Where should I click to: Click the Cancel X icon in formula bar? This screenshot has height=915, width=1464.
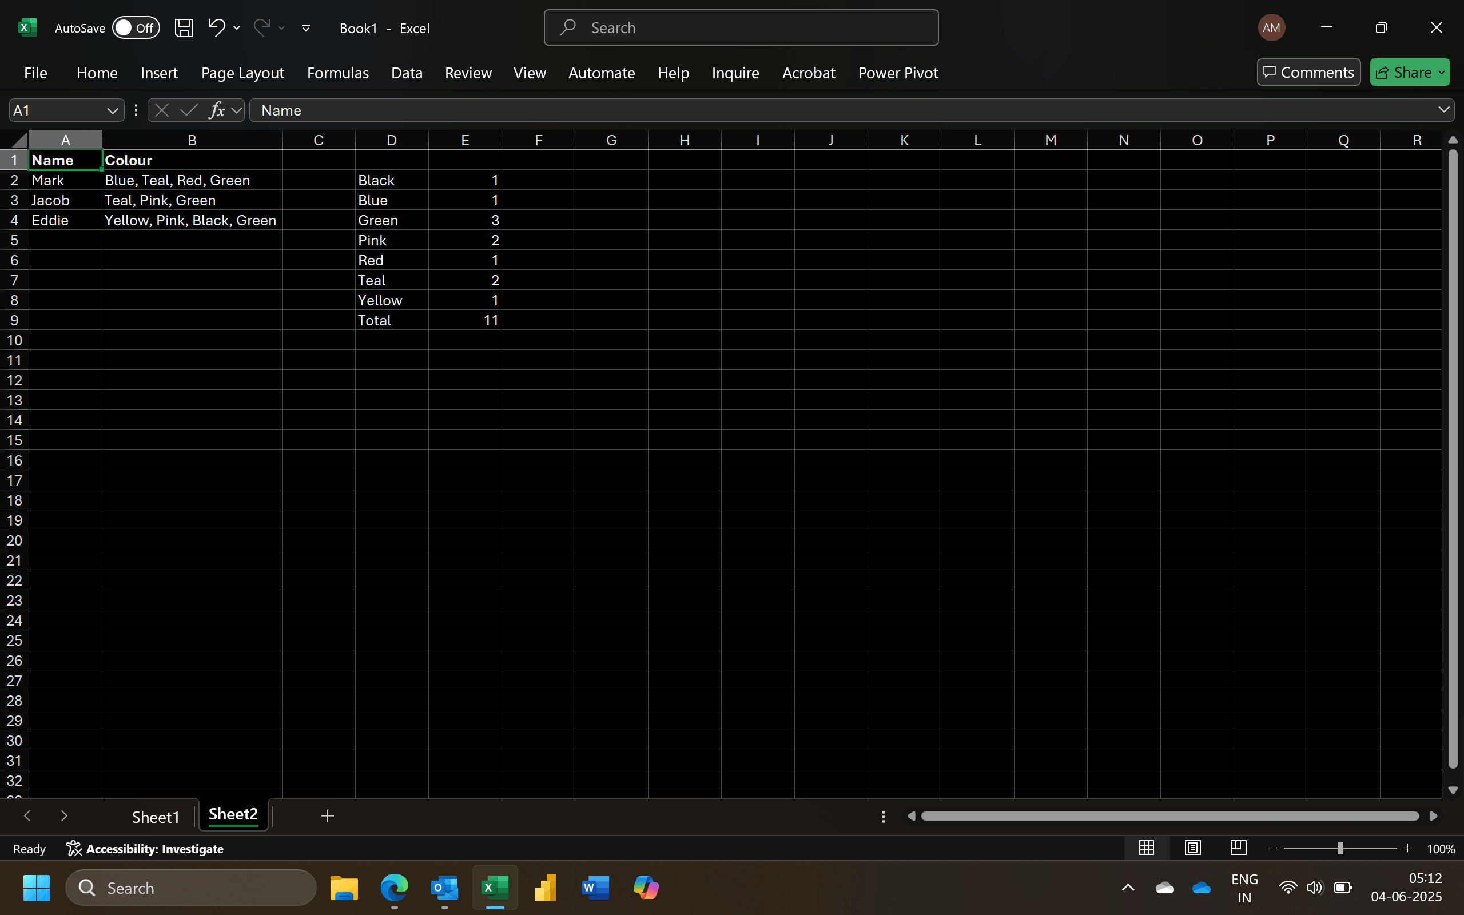pyautogui.click(x=161, y=110)
